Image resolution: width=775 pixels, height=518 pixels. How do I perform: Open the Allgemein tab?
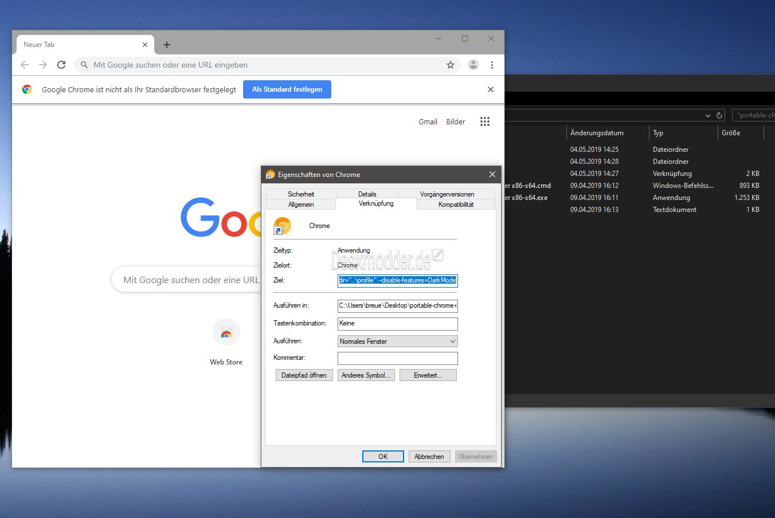[x=301, y=205]
